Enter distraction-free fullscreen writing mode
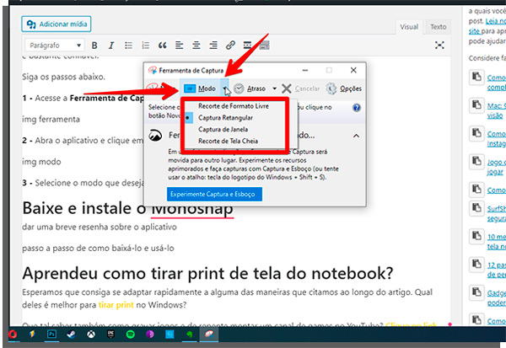Viewport: 506px width, 348px height. [439, 45]
